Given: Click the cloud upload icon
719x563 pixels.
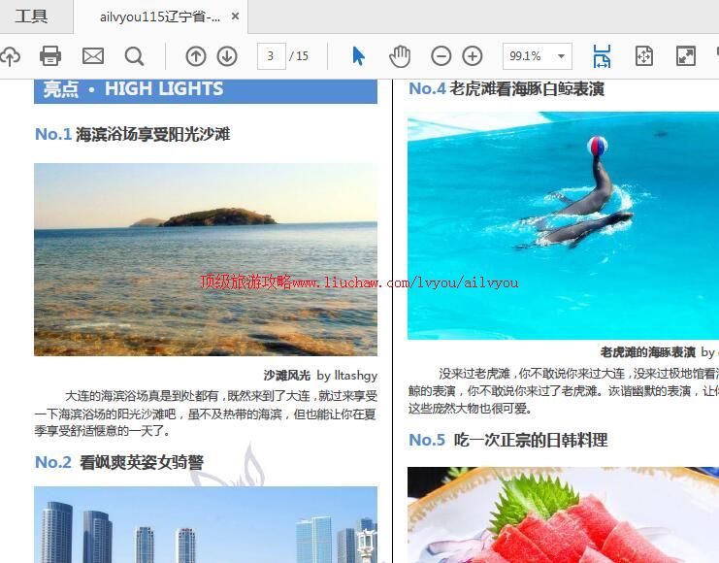Looking at the screenshot, I should pyautogui.click(x=10, y=56).
